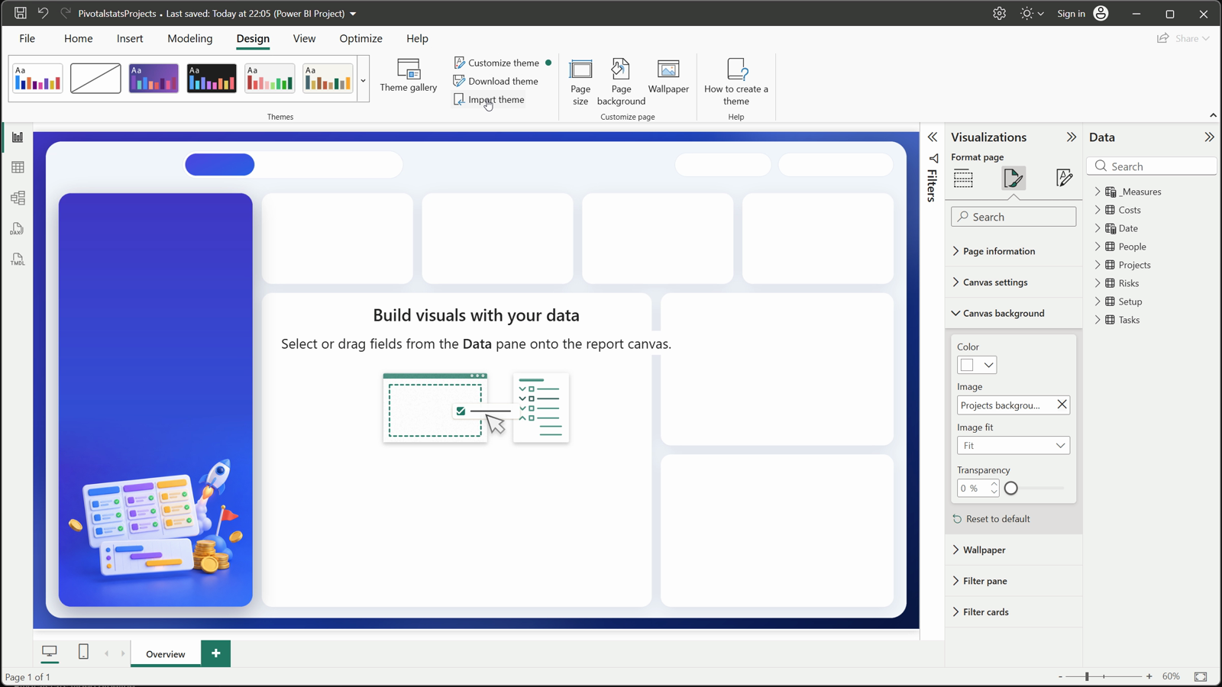The width and height of the screenshot is (1222, 687).
Task: Open the Theme gallery
Action: (x=409, y=76)
